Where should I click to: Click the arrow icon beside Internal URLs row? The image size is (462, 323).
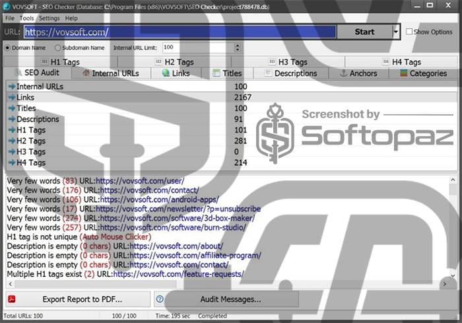pos(12,87)
